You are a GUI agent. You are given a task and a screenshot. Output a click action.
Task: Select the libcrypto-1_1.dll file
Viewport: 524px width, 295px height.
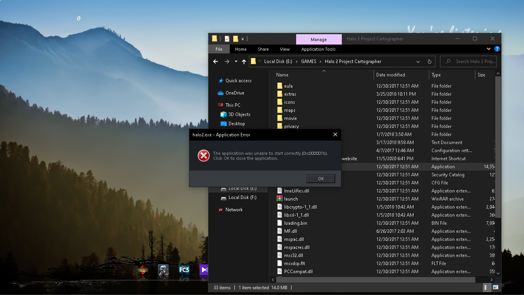(x=300, y=207)
